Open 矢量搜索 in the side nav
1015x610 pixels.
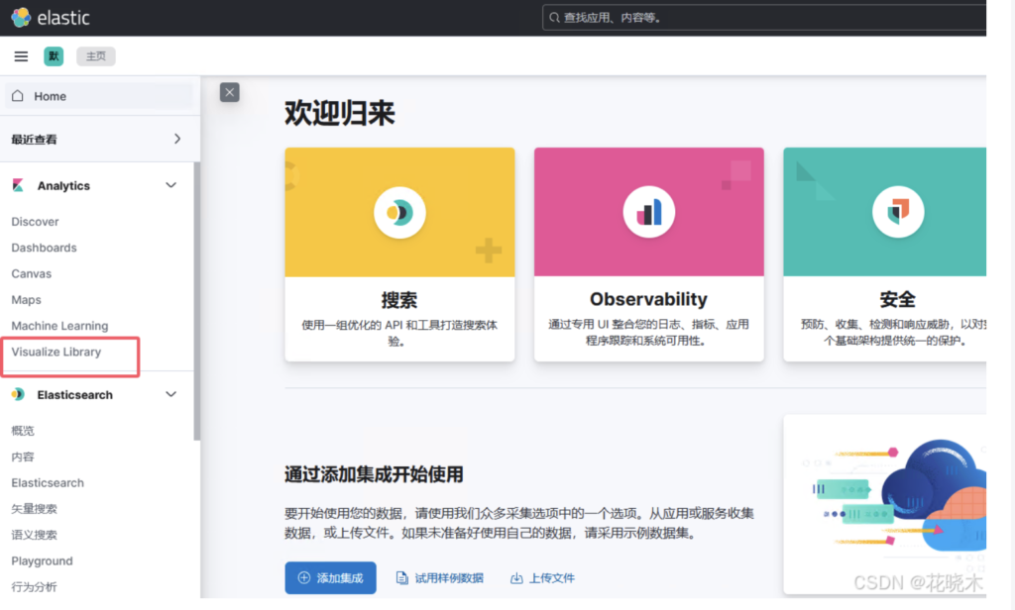35,509
